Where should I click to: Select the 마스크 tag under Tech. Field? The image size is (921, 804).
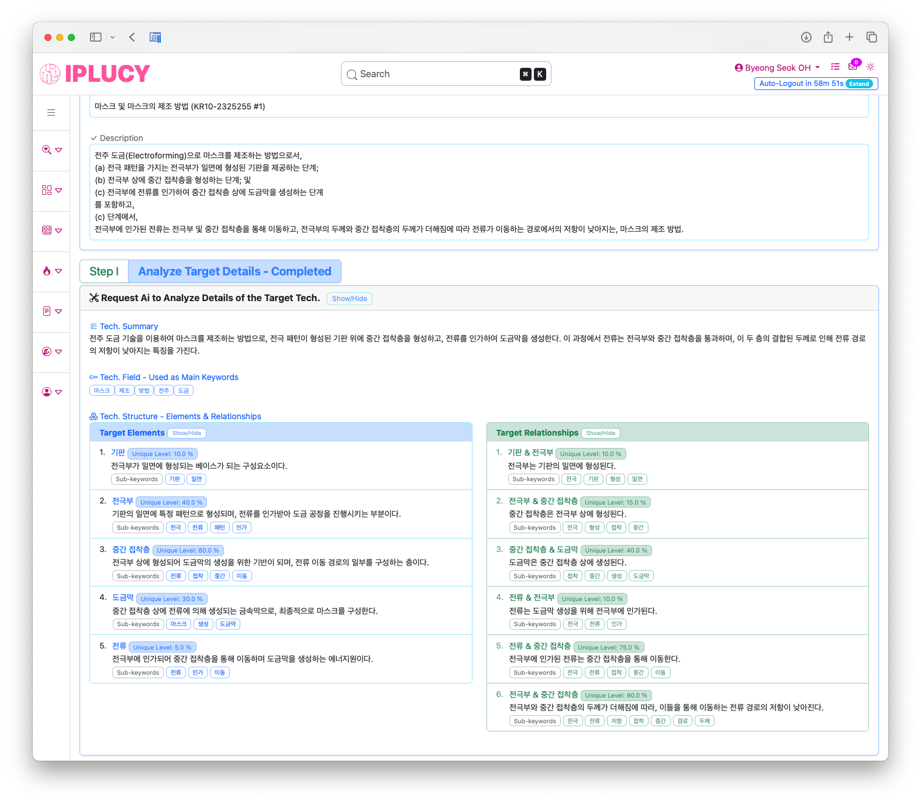pyautogui.click(x=102, y=391)
